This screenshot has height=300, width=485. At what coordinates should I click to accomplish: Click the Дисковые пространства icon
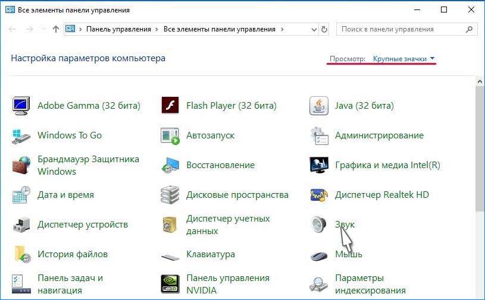pos(170,195)
